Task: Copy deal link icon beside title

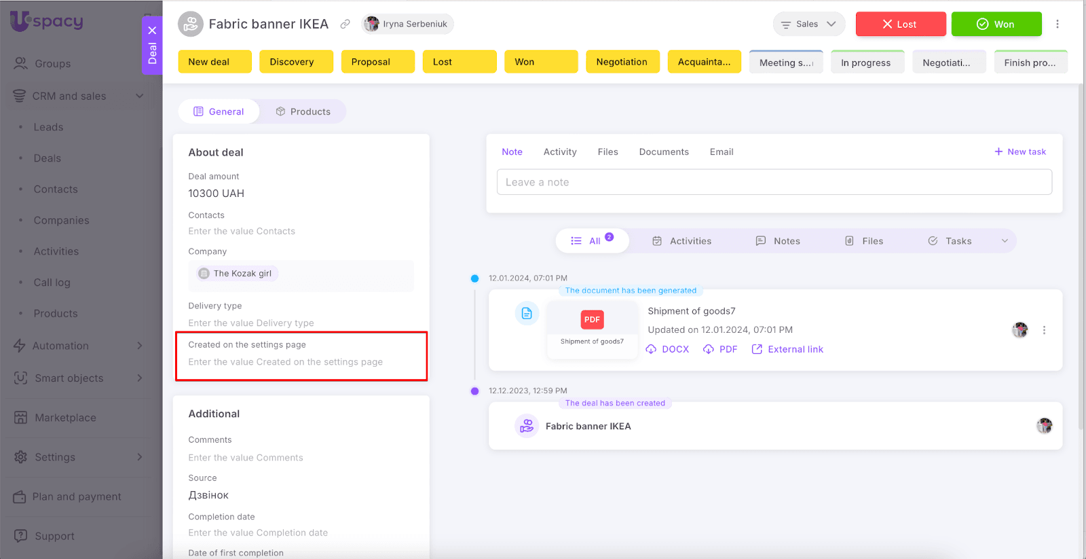Action: [345, 24]
